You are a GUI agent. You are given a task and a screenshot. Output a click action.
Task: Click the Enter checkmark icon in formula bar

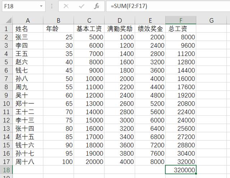82,6
